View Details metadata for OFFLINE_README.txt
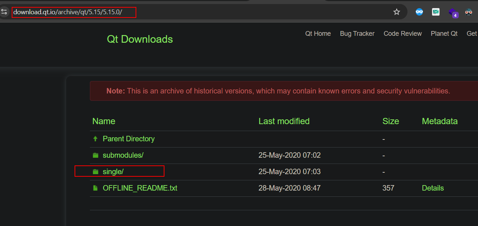Screen dimensions: 478x226 click(433, 188)
